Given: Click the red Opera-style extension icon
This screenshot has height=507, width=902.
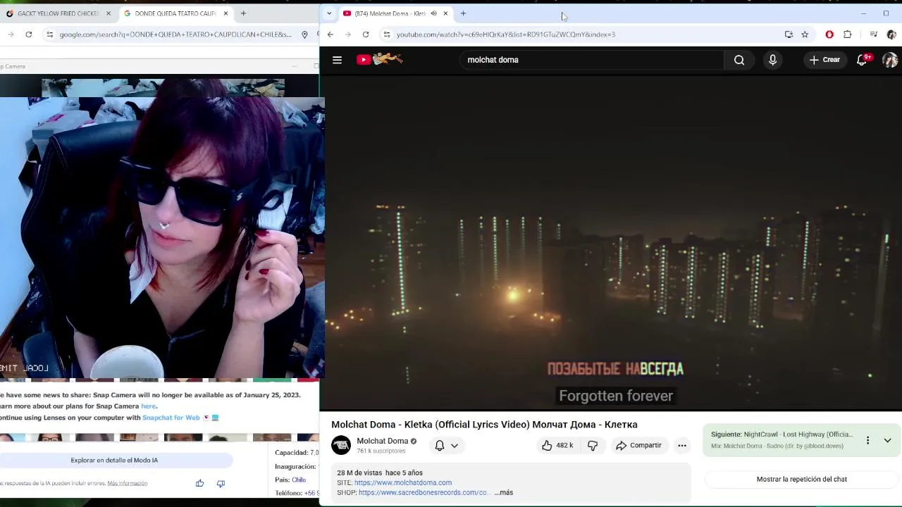Looking at the screenshot, I should point(829,35).
